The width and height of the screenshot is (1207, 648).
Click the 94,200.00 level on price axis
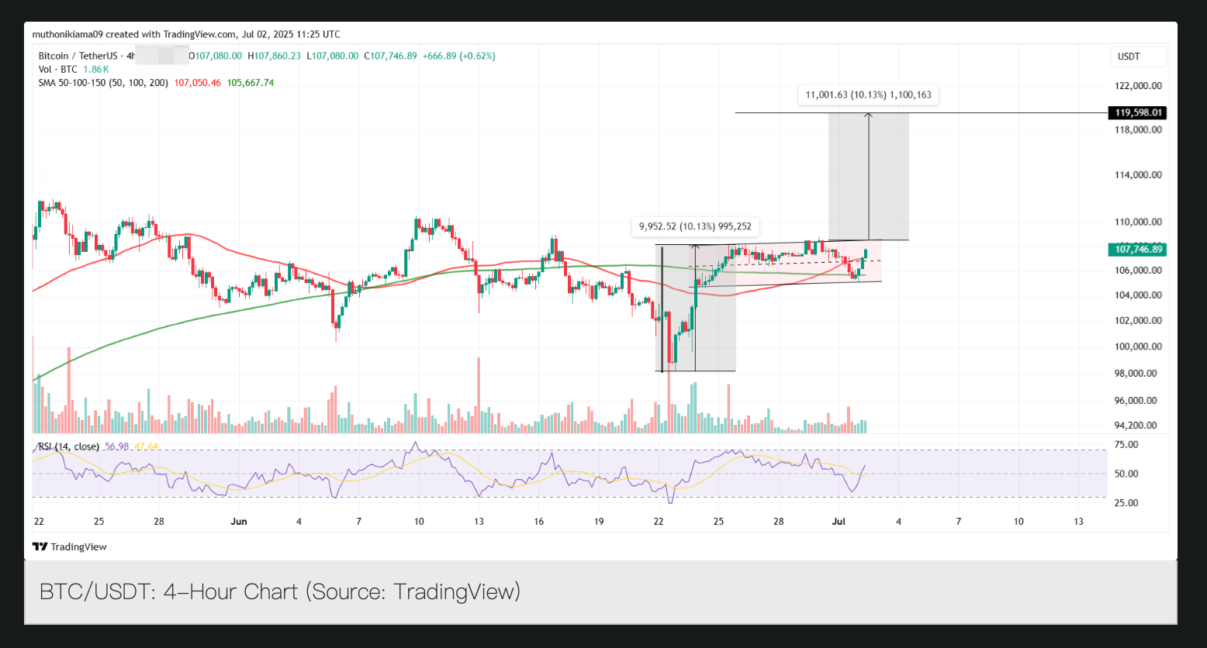pos(1138,426)
